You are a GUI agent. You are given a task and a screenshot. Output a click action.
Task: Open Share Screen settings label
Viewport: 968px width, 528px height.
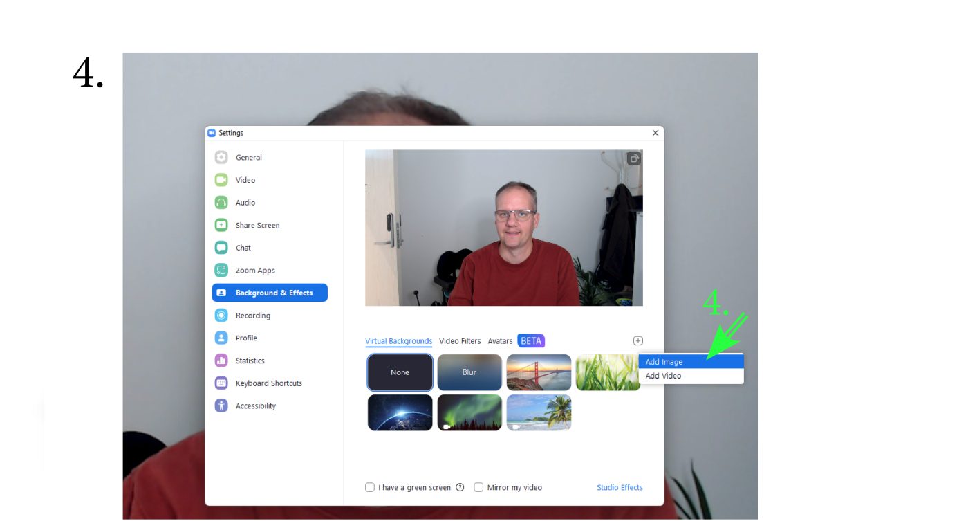258,226
